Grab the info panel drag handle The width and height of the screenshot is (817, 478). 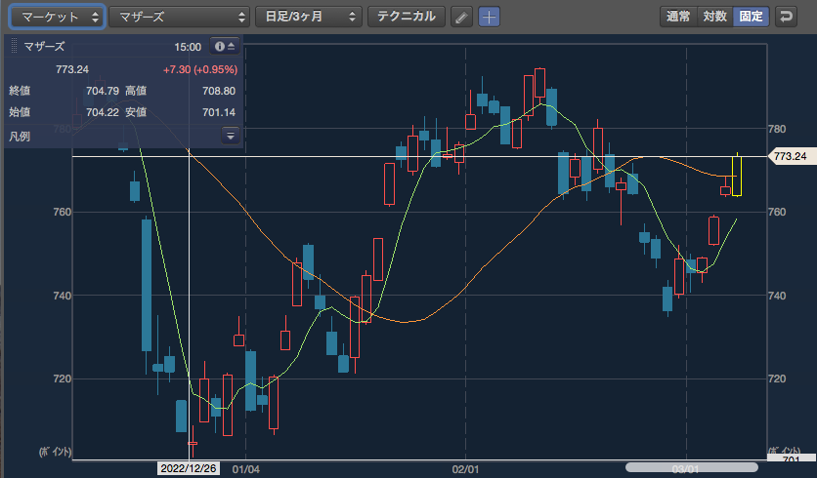pyautogui.click(x=14, y=46)
